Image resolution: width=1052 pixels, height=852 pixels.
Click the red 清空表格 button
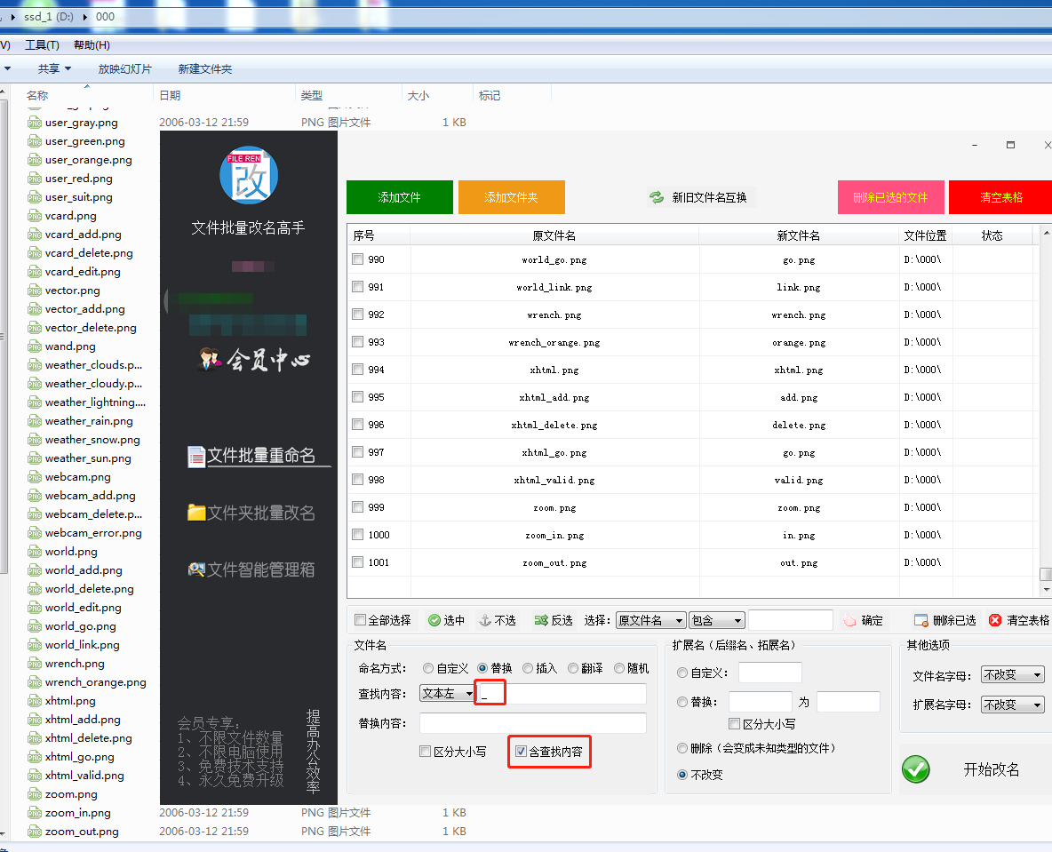coord(1001,197)
